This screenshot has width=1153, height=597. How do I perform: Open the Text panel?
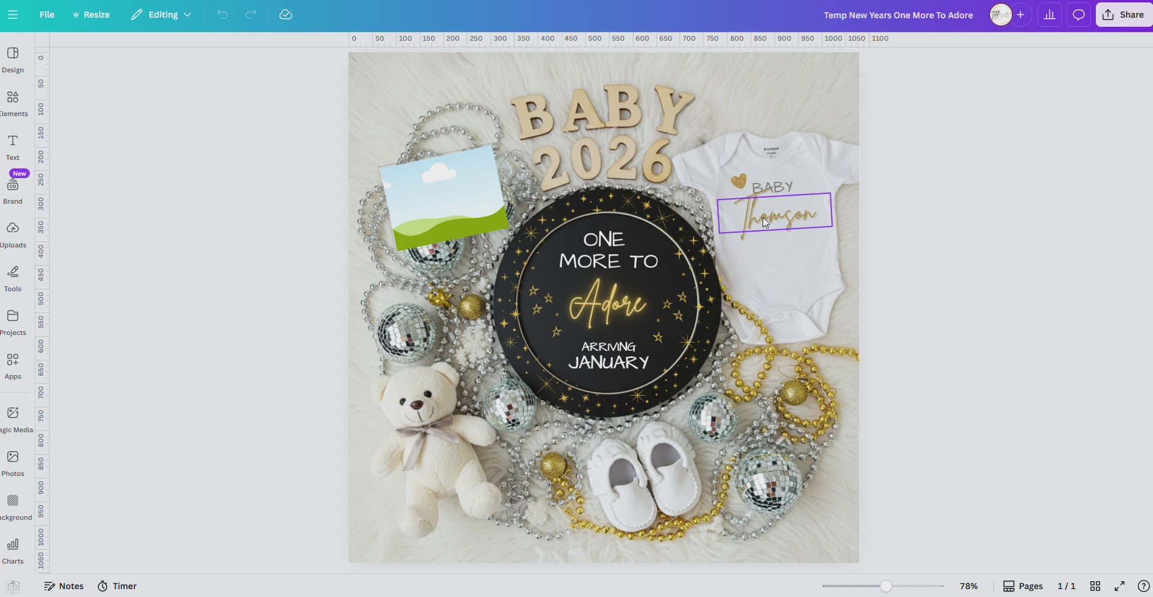(x=12, y=147)
